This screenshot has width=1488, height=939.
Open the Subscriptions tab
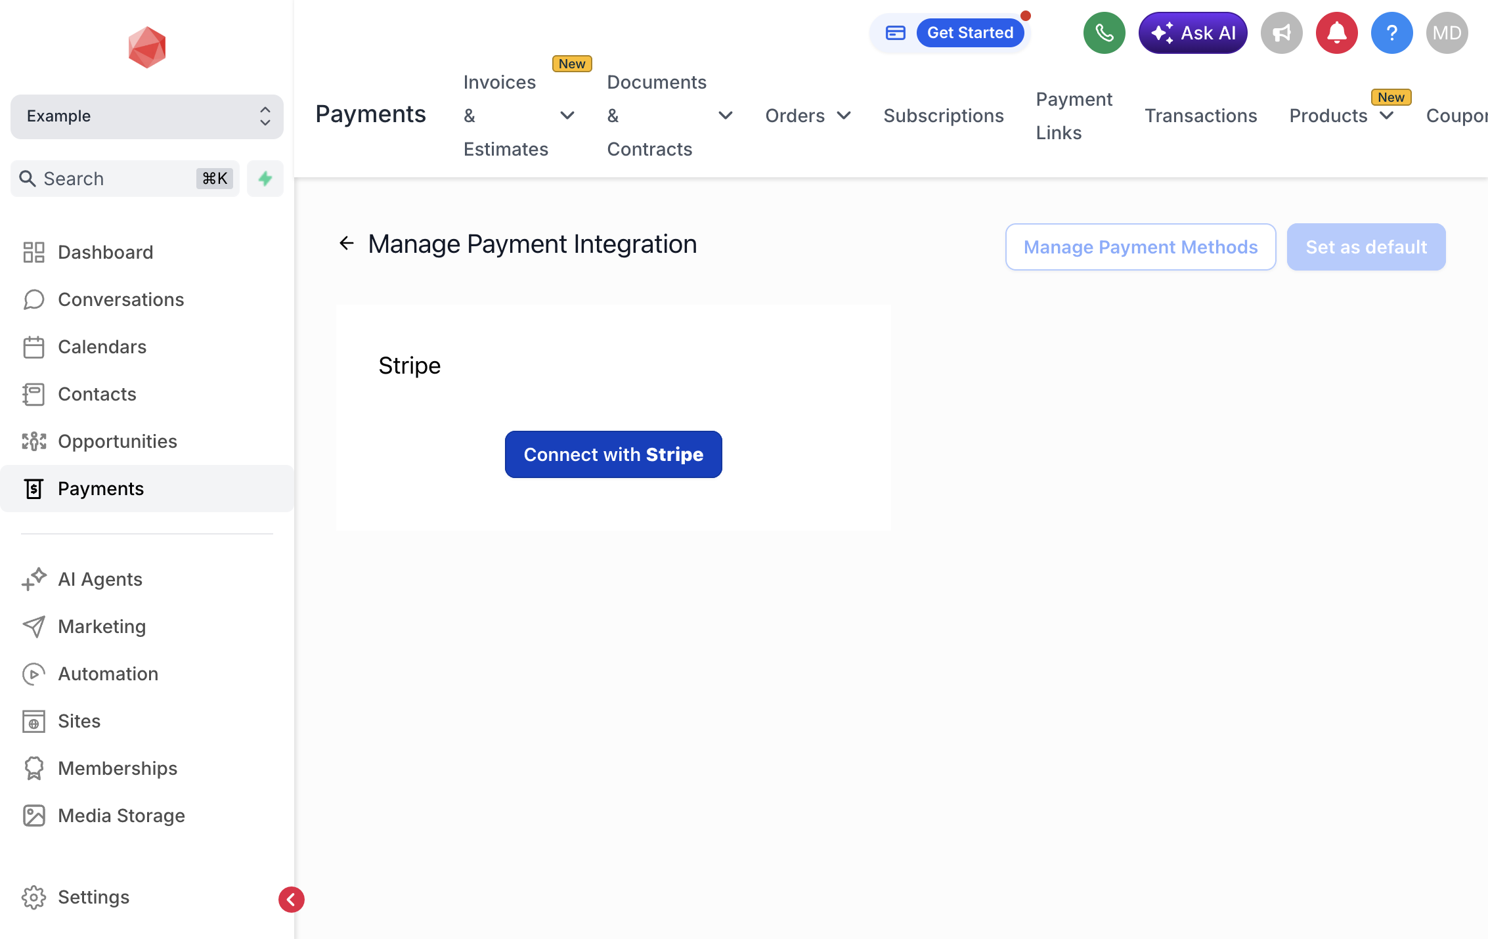pyautogui.click(x=944, y=116)
